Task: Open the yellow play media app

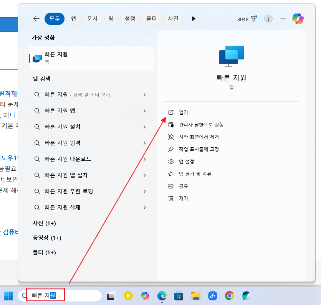Action: click(x=128, y=296)
